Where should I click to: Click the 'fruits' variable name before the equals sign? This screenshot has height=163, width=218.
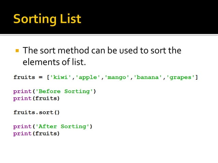(x=24, y=77)
